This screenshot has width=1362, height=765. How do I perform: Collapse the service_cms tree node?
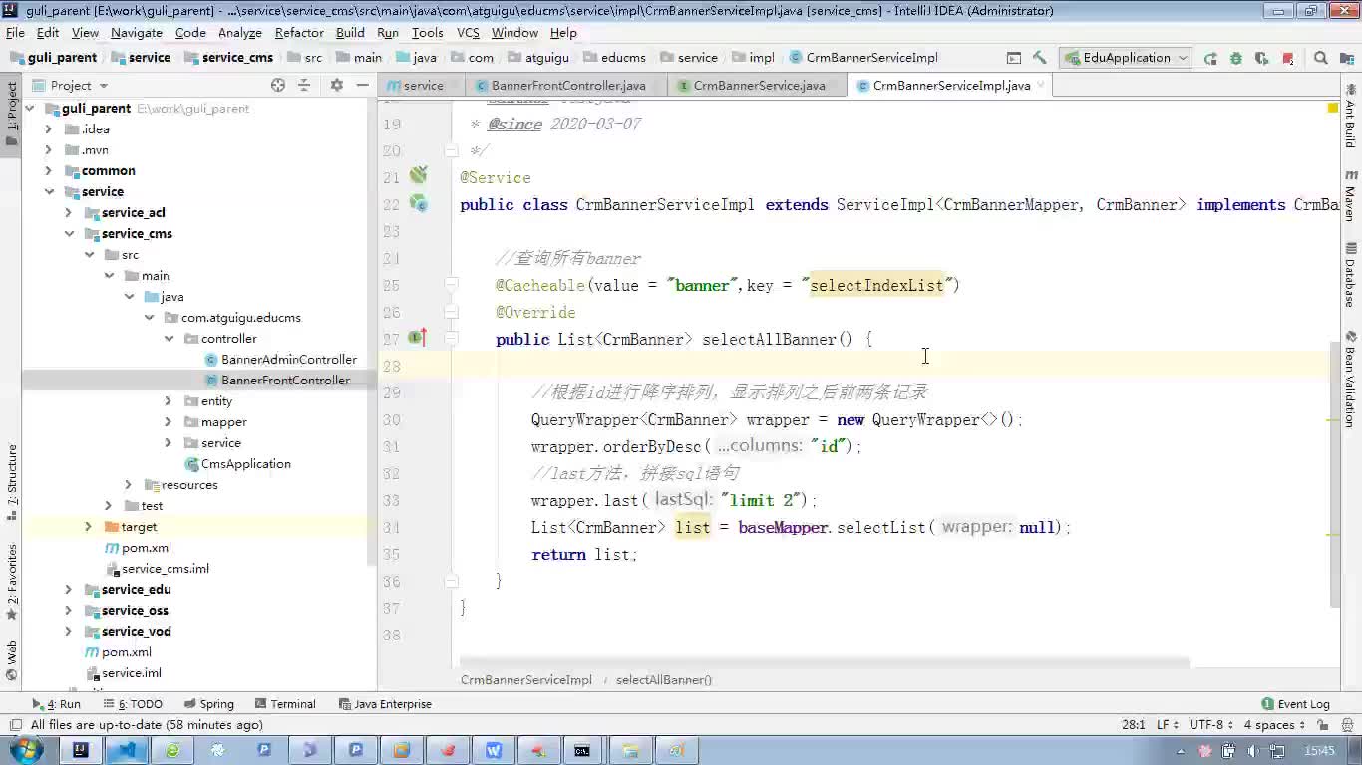(69, 234)
